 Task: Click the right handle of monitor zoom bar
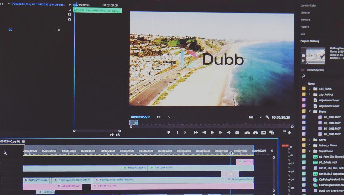point(292,127)
